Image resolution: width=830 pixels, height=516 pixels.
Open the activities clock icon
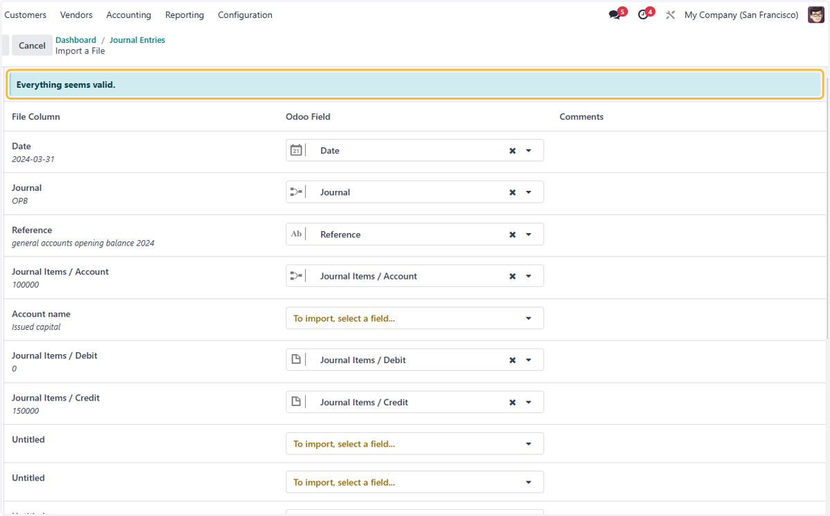coord(643,15)
